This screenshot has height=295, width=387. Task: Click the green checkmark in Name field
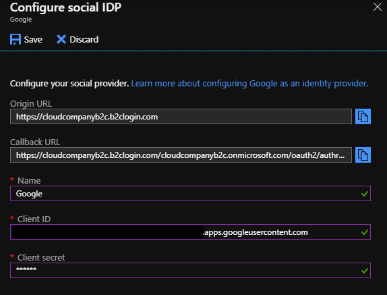tap(365, 194)
